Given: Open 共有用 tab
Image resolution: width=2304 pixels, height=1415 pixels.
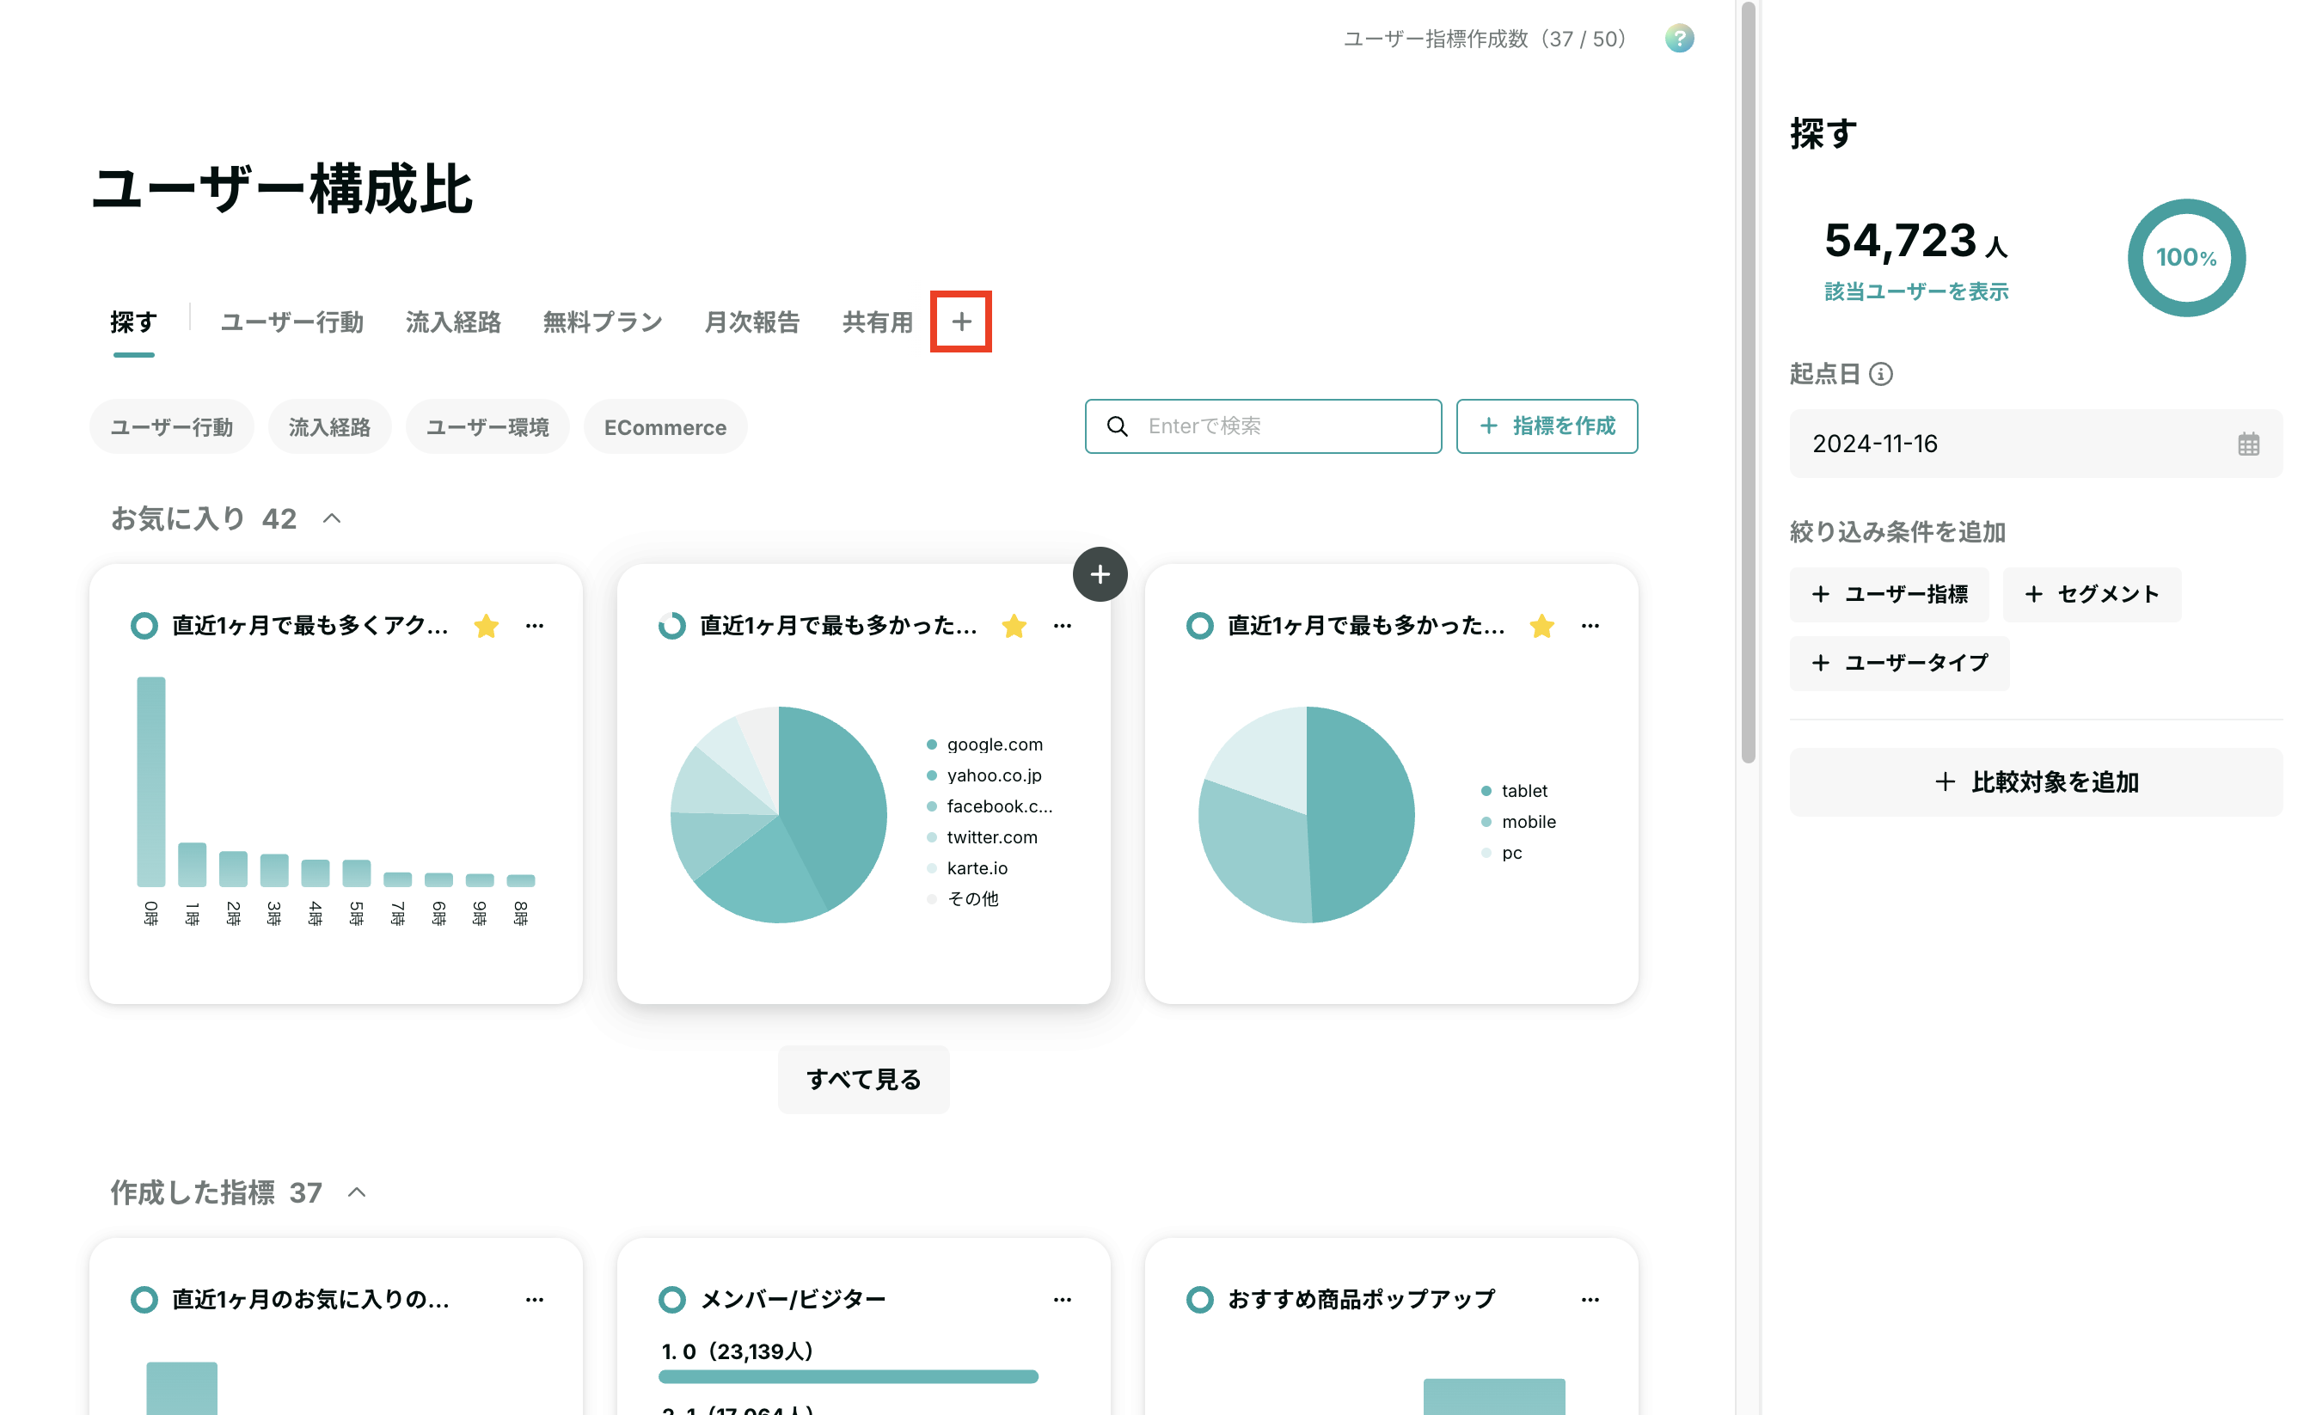Looking at the screenshot, I should pyautogui.click(x=878, y=322).
